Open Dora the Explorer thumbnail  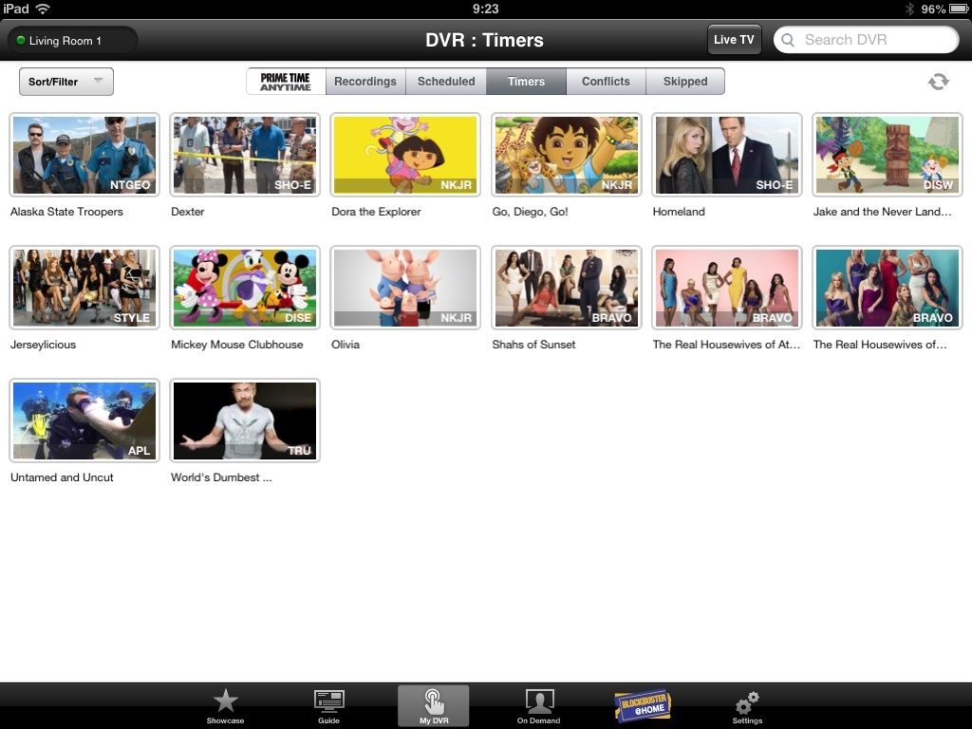405,155
